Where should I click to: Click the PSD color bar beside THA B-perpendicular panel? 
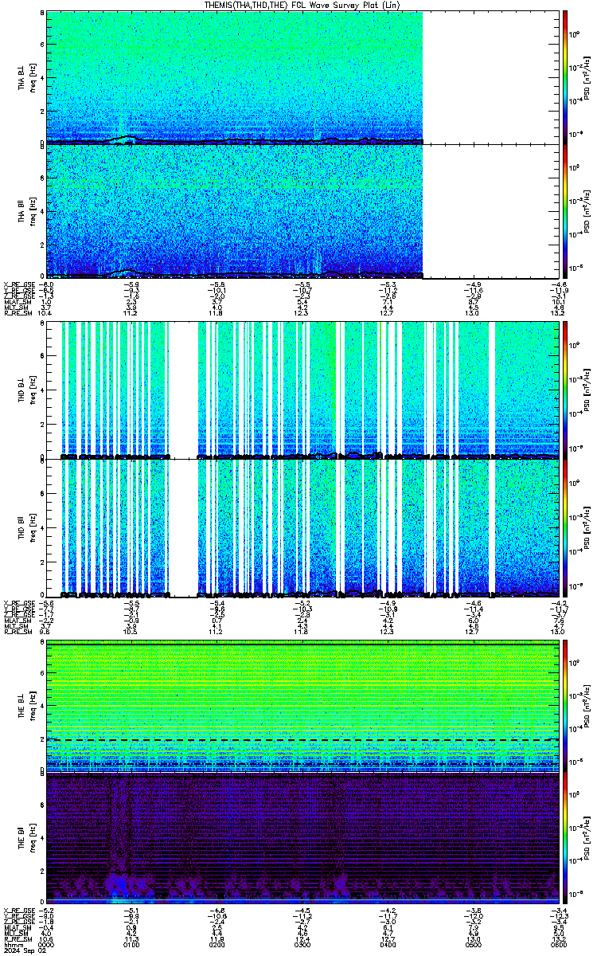point(565,77)
